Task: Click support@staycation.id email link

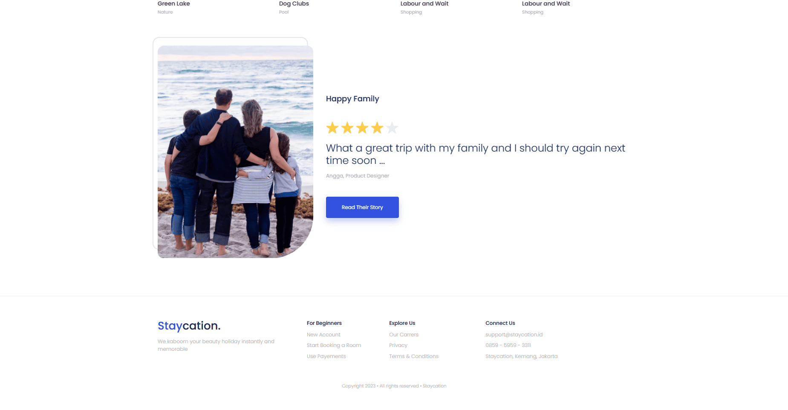Action: (x=514, y=335)
